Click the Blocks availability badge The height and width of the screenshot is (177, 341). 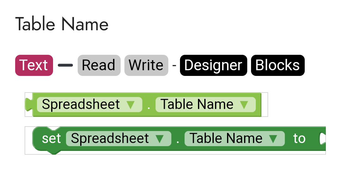point(278,65)
